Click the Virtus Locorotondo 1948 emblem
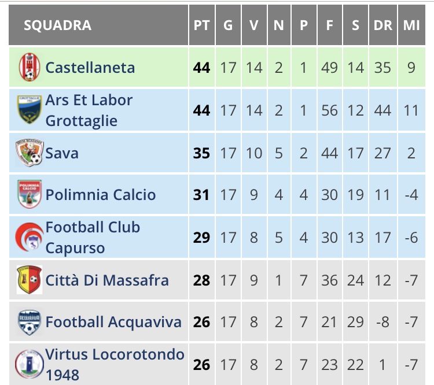The image size is (434, 385). point(30,364)
